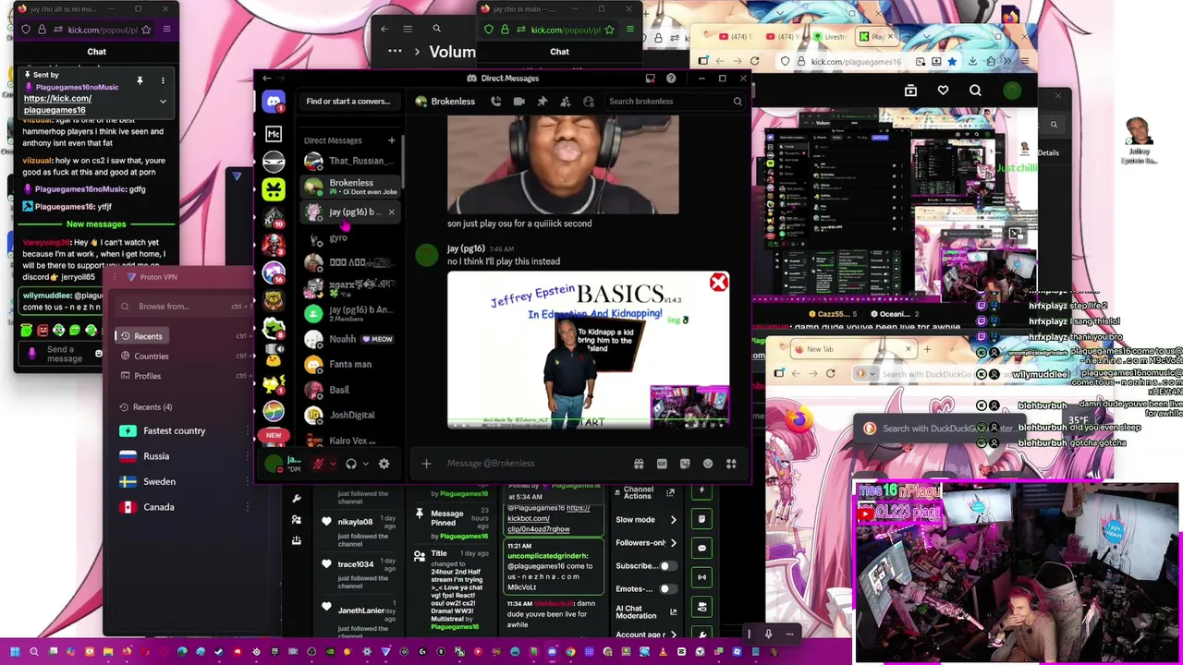Click Browse from search in Proton VPN

pyautogui.click(x=180, y=307)
